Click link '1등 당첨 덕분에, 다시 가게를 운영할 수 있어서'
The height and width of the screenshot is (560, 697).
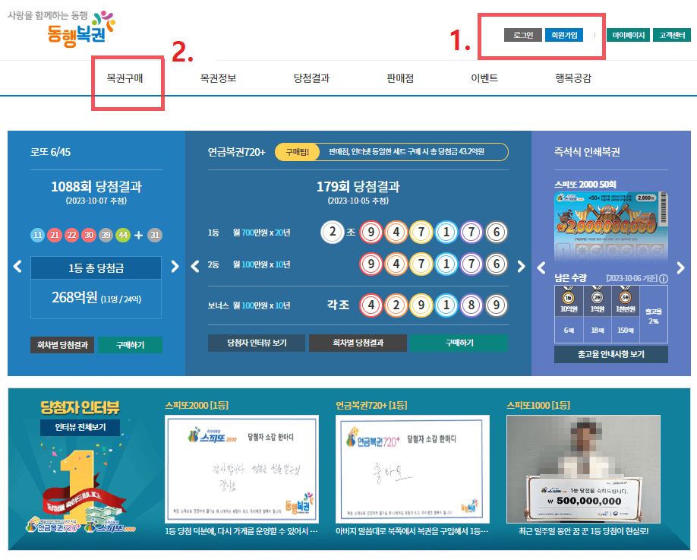241,531
